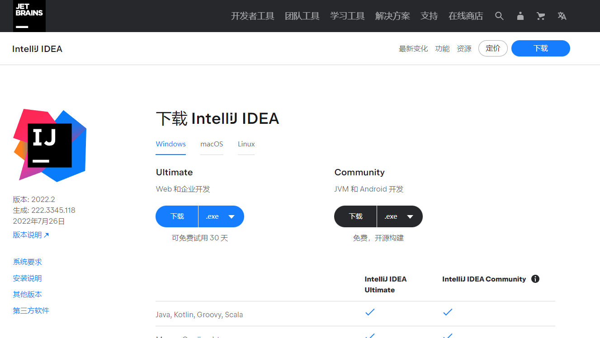Click the JVM 和 Android 开发 description

coord(369,189)
